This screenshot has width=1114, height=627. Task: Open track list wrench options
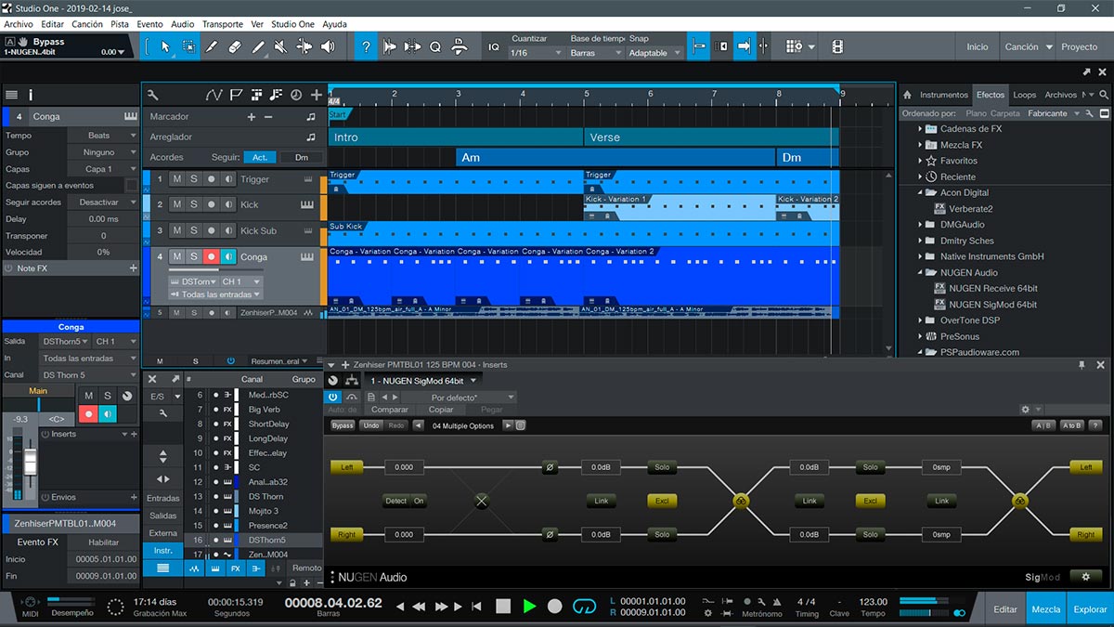pyautogui.click(x=152, y=95)
